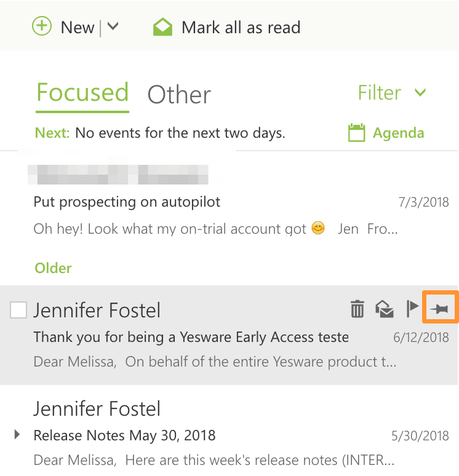The image size is (459, 476).
Task: Expand the Release Notes May 30 conversation
Action: (17, 435)
